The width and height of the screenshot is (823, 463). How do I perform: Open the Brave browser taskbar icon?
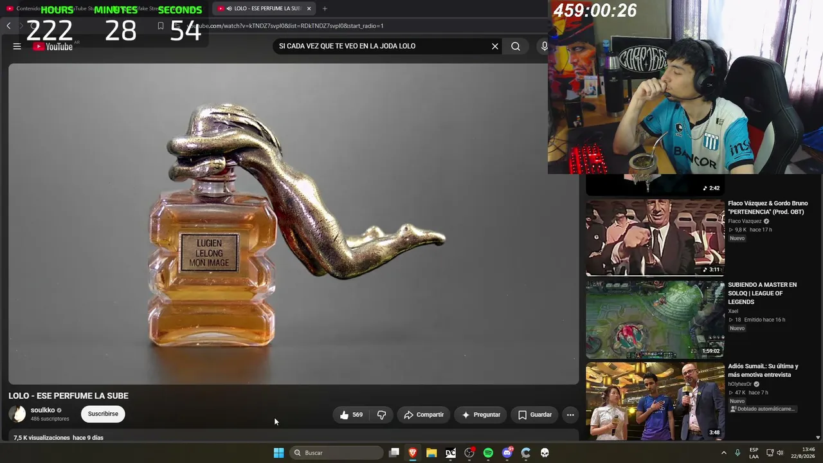(x=413, y=453)
